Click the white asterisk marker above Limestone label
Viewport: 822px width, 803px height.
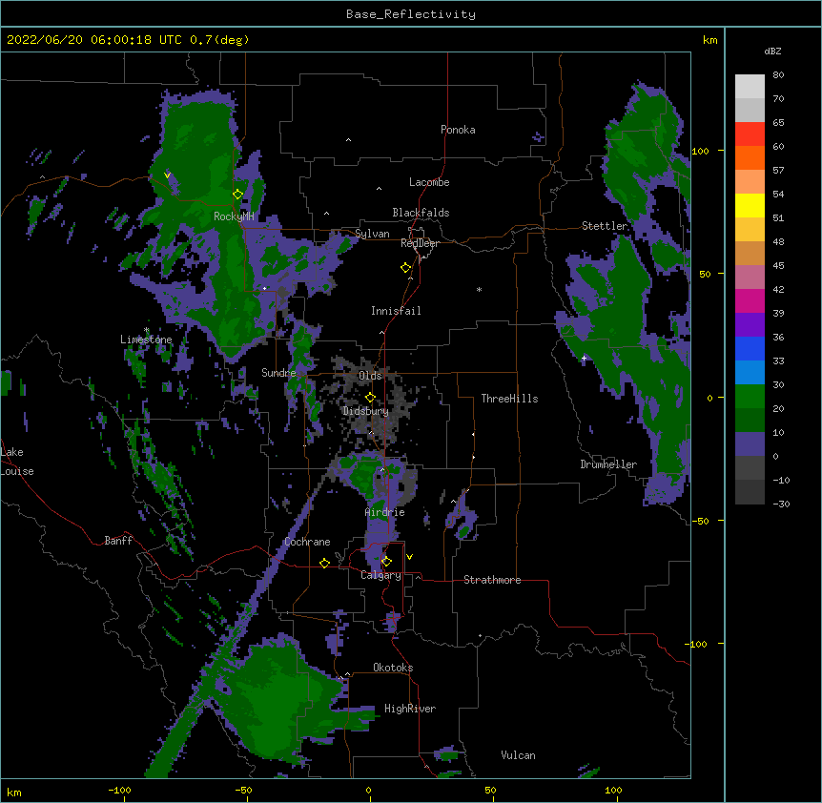(x=147, y=330)
